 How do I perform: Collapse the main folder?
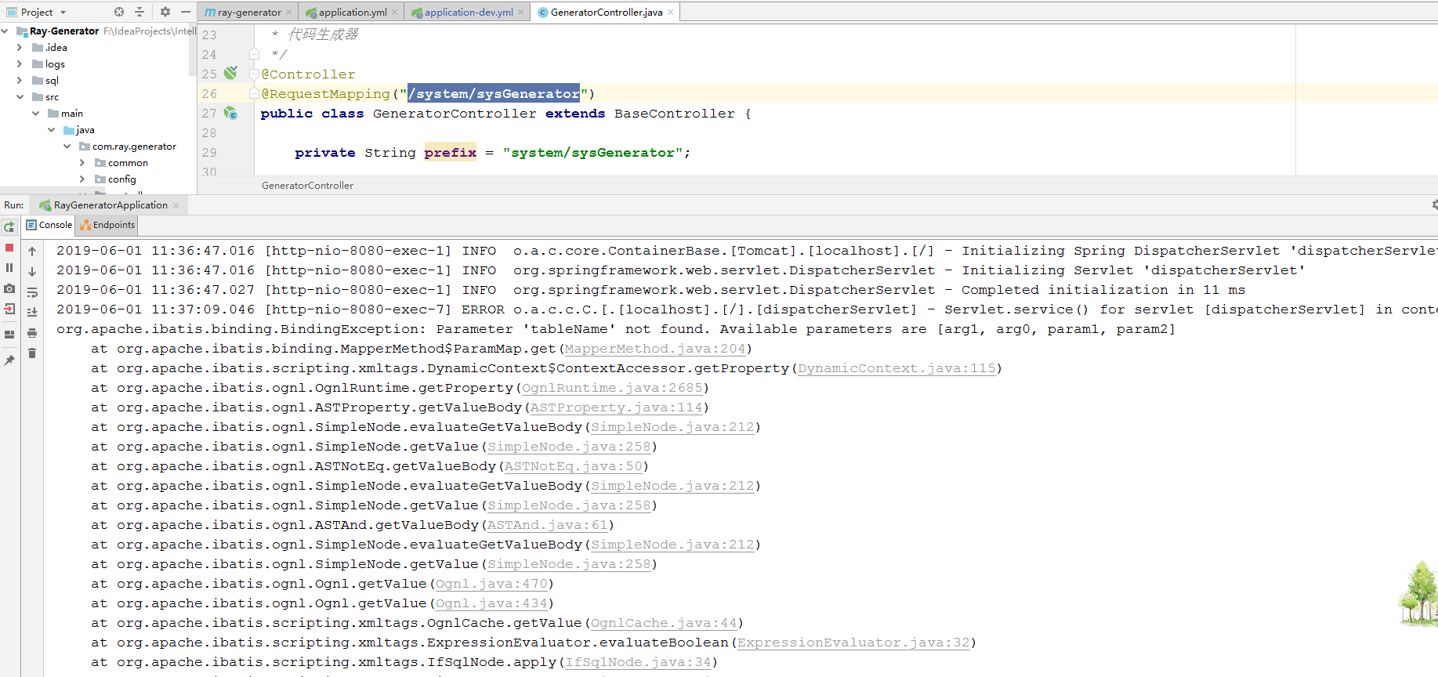click(x=35, y=114)
